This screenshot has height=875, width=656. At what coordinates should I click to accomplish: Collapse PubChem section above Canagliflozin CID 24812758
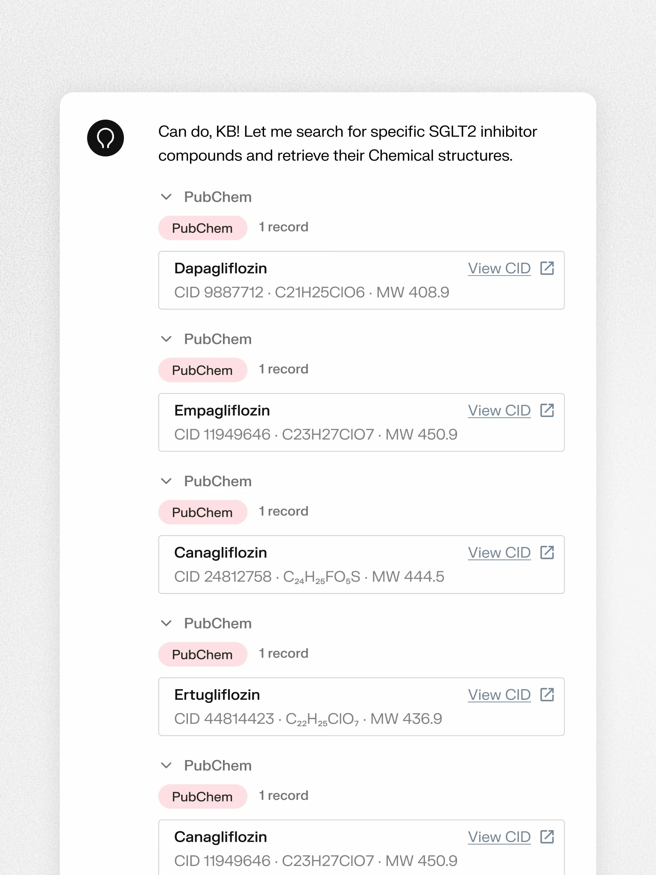[166, 482]
